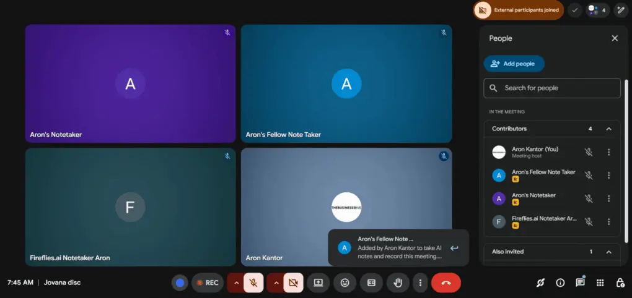
Task: Open more actions for Aron Kantor (You)
Action: [608, 152]
